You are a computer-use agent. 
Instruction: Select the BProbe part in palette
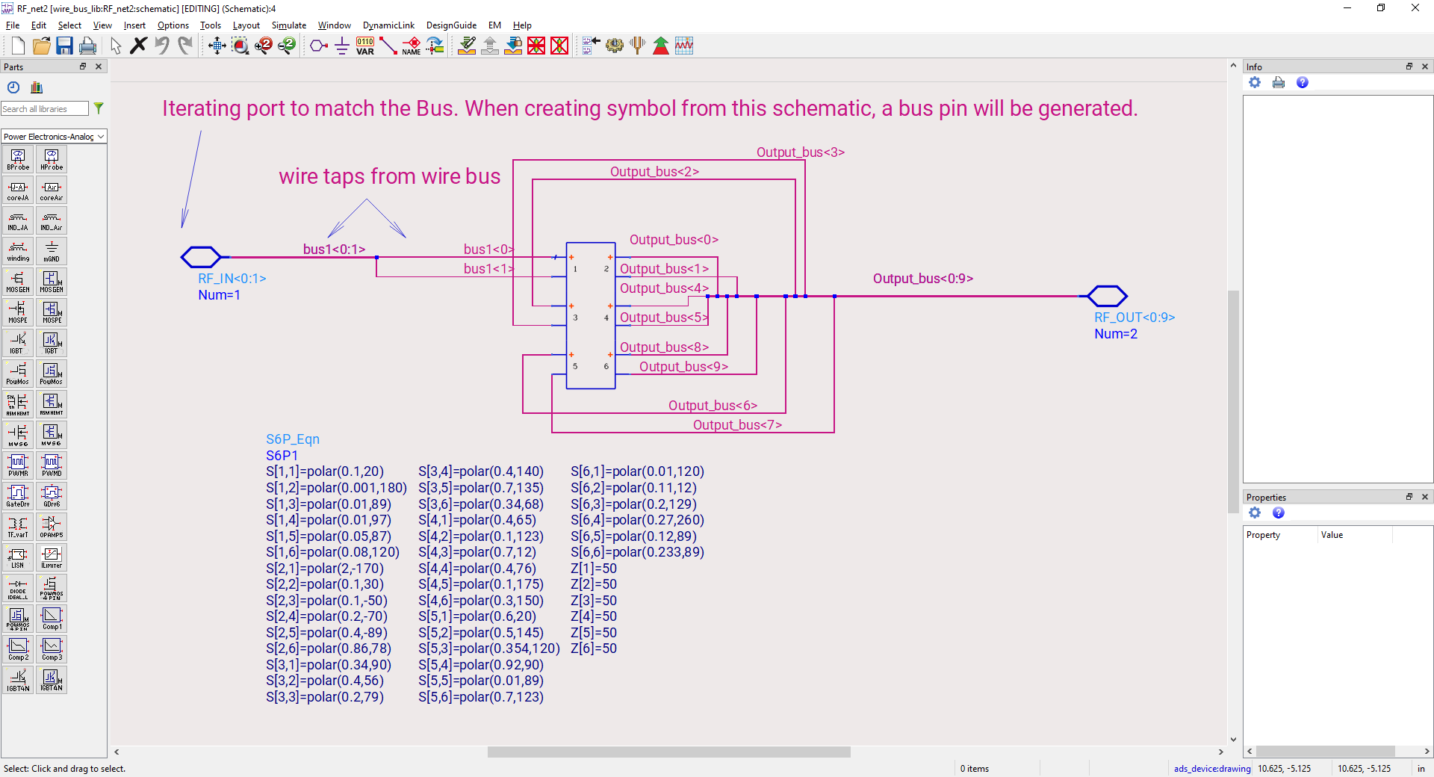pyautogui.click(x=18, y=159)
